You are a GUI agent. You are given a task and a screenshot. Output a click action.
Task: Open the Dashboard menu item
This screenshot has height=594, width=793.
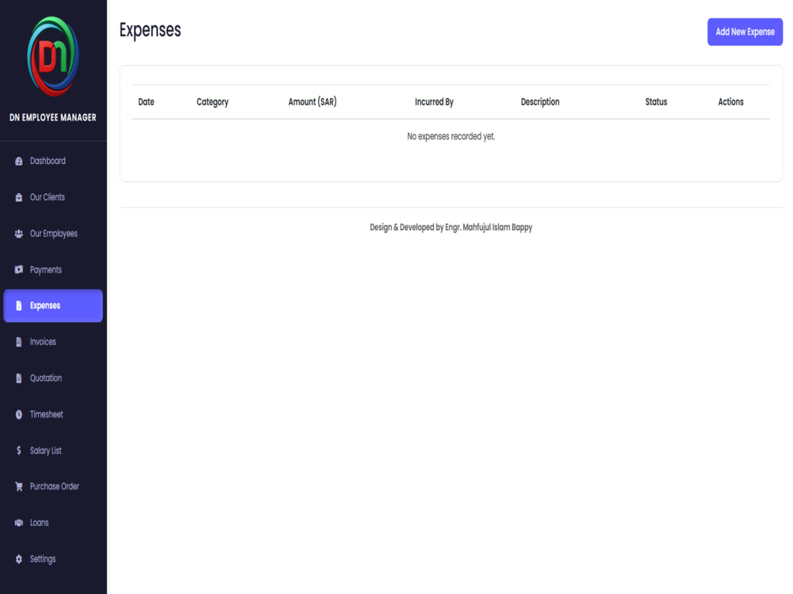tap(53, 161)
